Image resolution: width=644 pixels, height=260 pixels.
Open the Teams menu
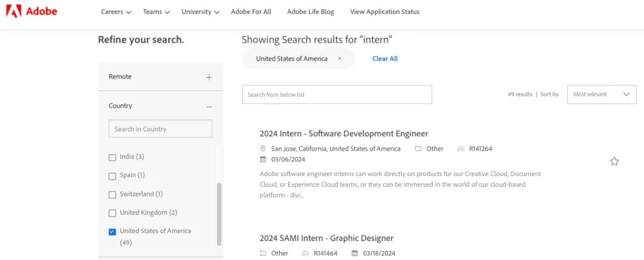(156, 12)
